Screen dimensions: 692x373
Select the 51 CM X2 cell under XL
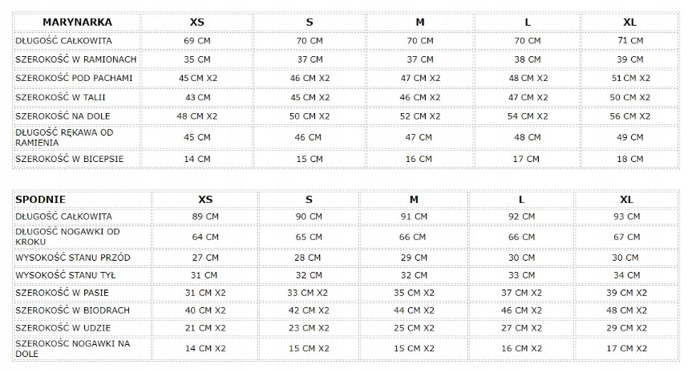pyautogui.click(x=630, y=78)
